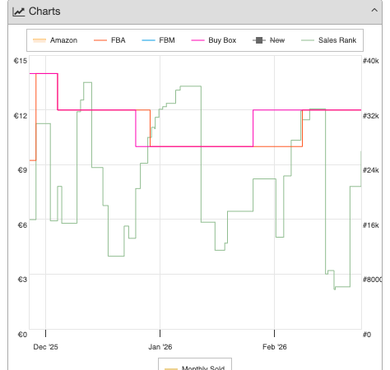Click the #32k rank axis label
390x370 pixels.
click(371, 116)
